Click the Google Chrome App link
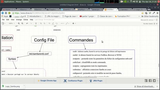 pos(47,80)
